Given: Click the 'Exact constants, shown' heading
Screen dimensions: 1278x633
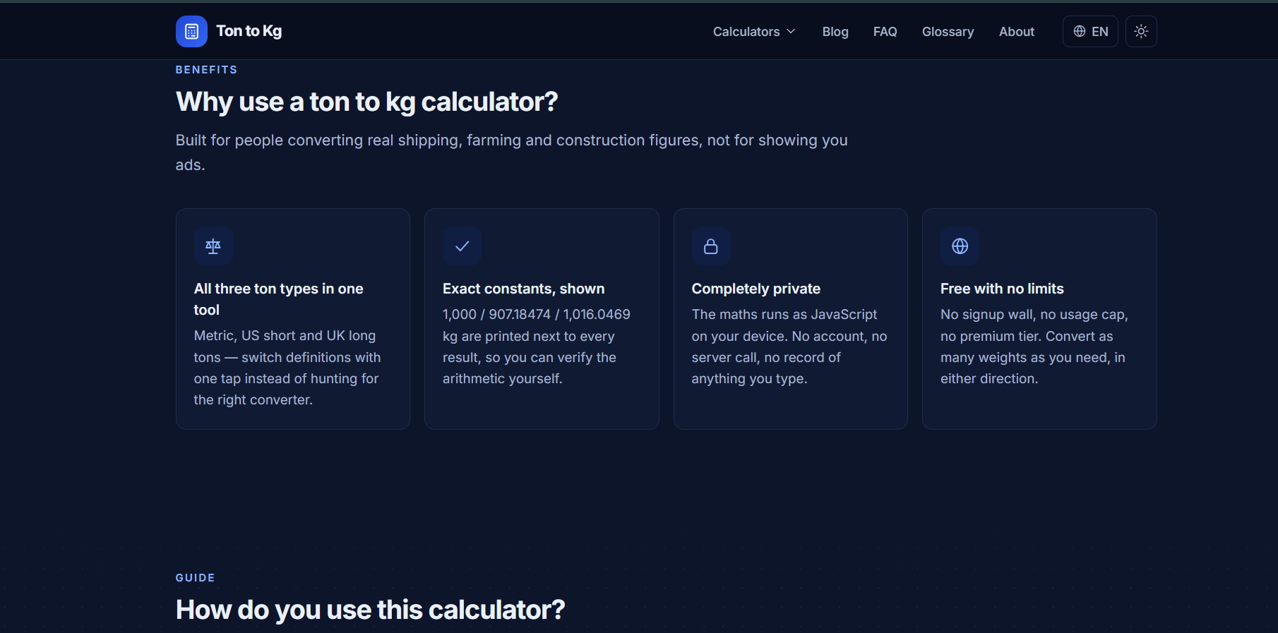Looking at the screenshot, I should click(523, 289).
